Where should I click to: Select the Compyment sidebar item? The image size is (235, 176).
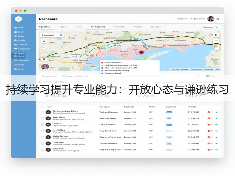point(22,49)
